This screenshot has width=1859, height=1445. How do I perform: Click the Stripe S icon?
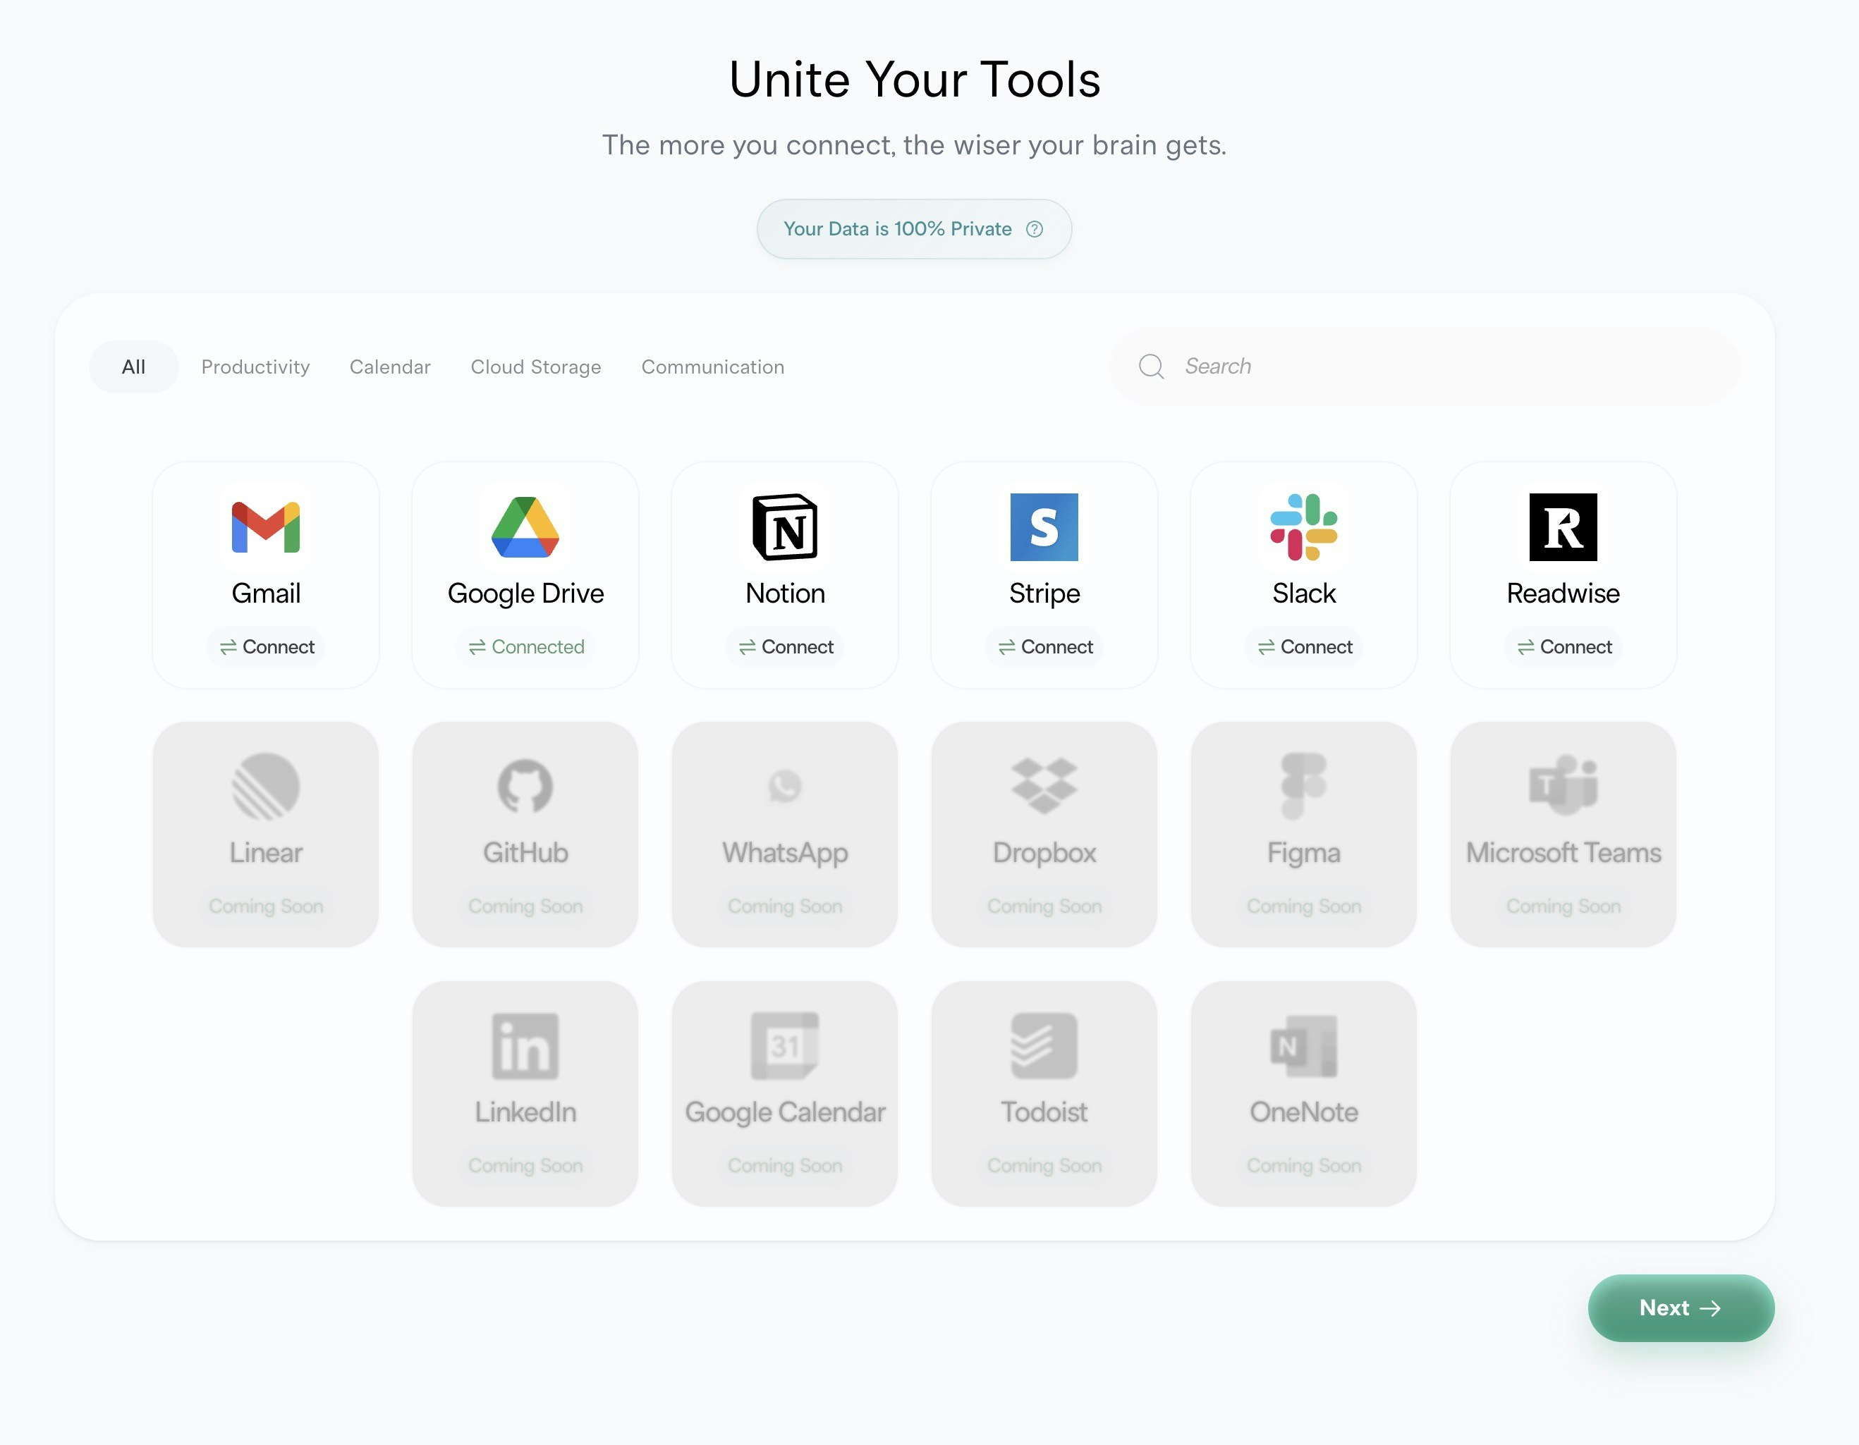(1044, 527)
